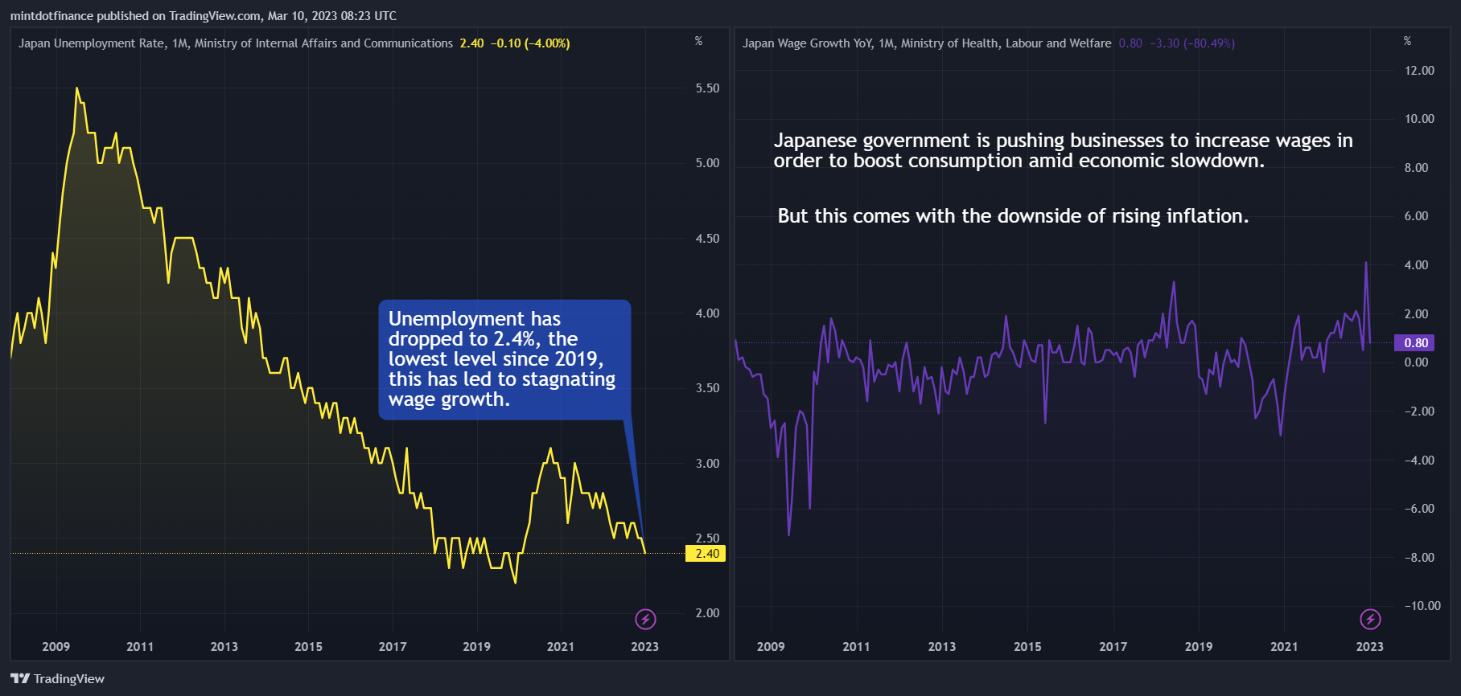1461x696 pixels.
Task: Click 2009 on the unemployment time axis
Action: pyautogui.click(x=56, y=647)
